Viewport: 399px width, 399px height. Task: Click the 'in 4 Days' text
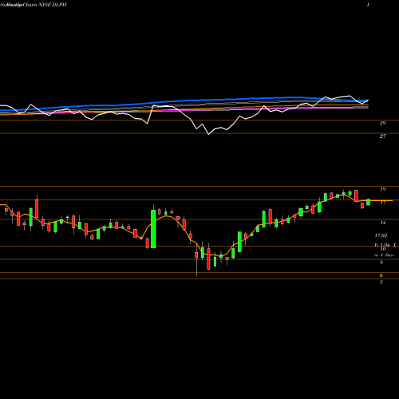[384, 255]
